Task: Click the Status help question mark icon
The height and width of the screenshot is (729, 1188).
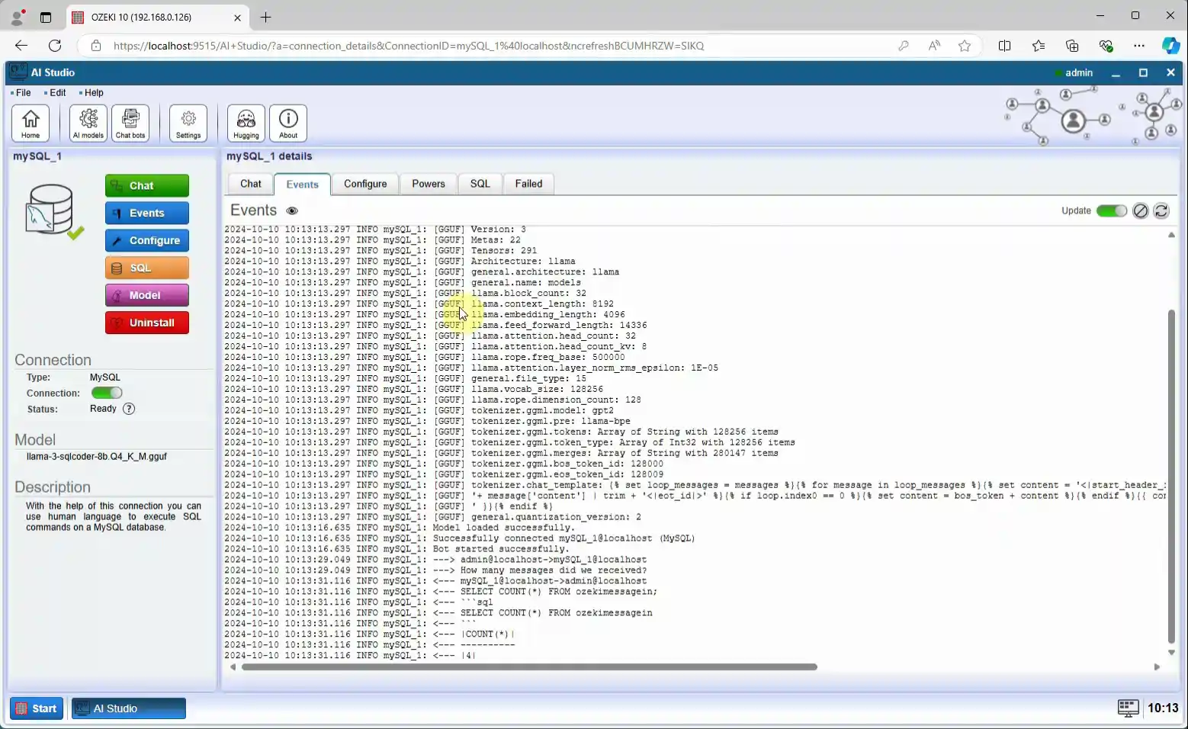Action: [x=129, y=409]
